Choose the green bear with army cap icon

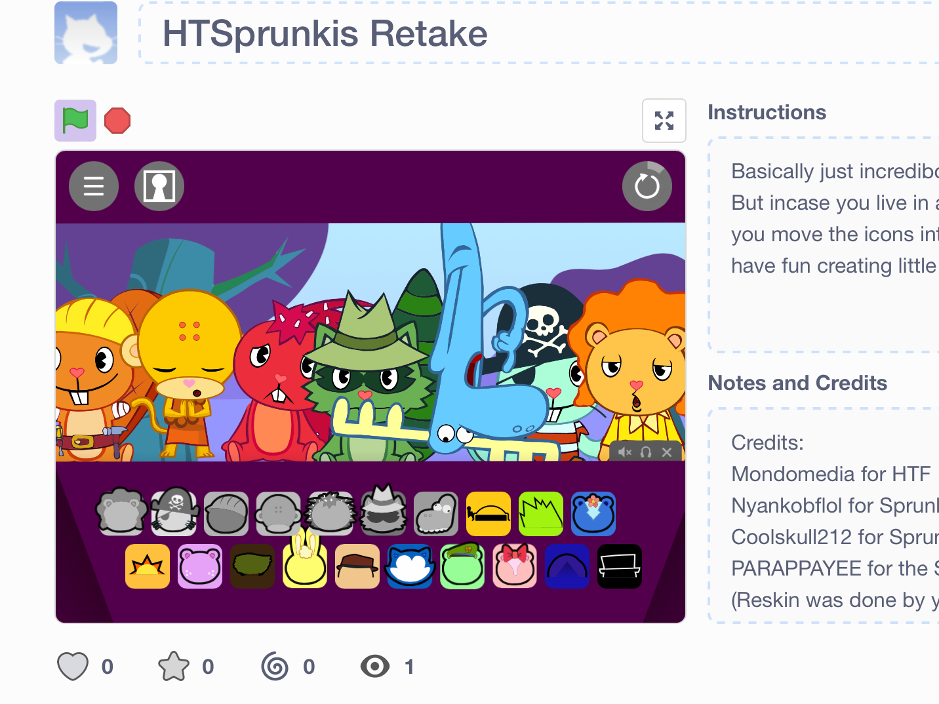pos(462,566)
